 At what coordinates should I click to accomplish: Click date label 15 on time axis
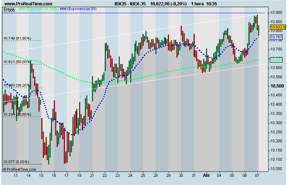41,175
